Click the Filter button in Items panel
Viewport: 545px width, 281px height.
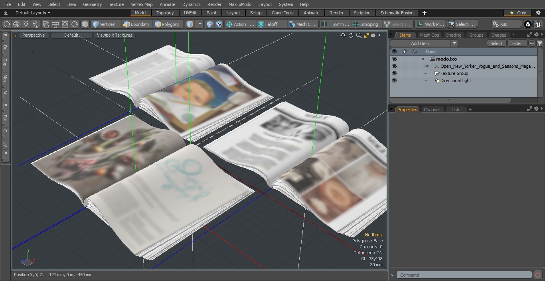[517, 43]
